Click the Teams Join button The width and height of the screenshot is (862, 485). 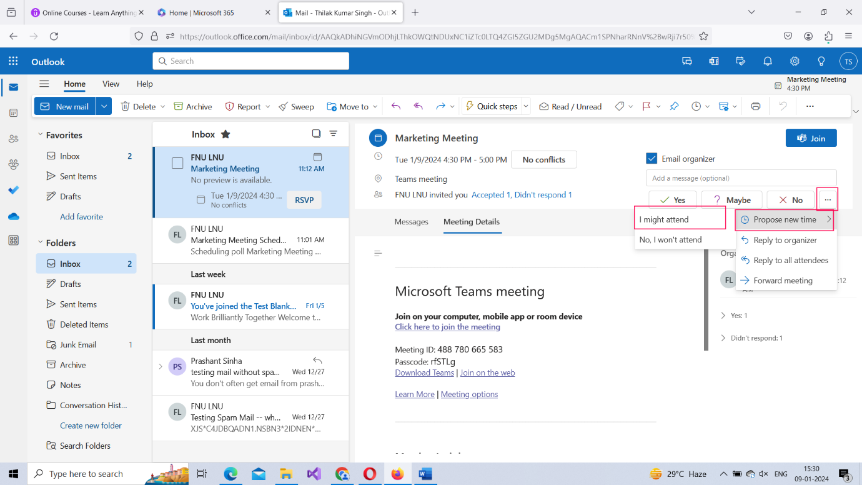pos(811,138)
